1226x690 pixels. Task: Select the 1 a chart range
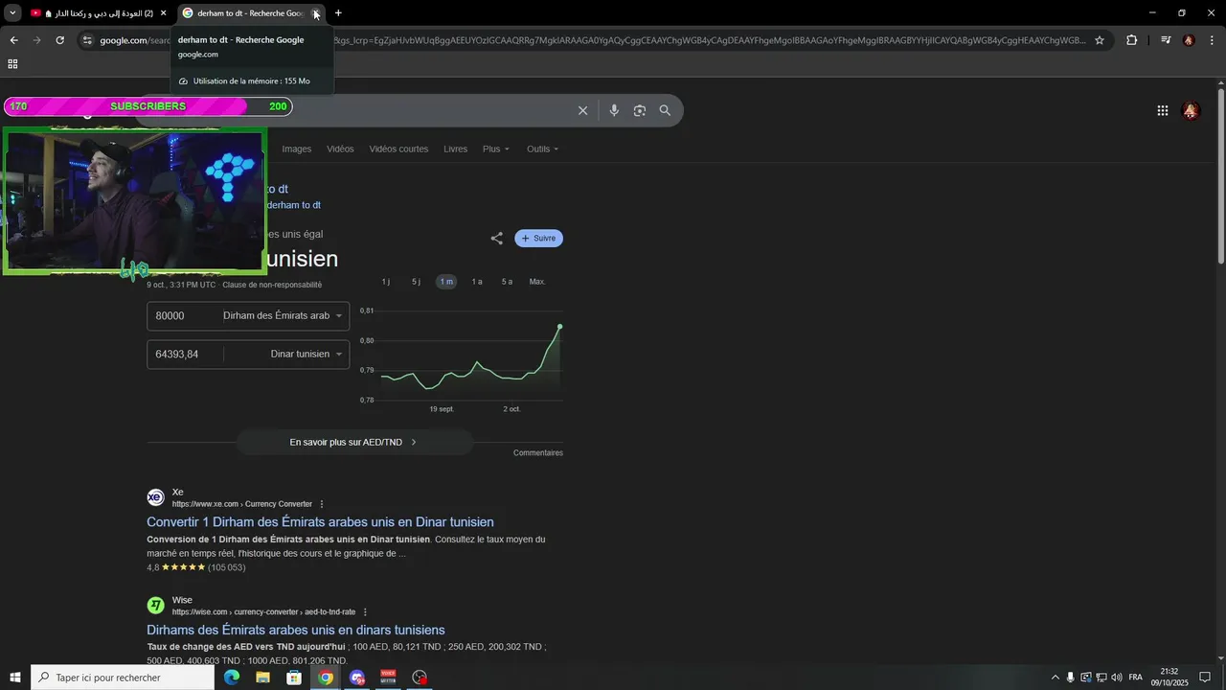(477, 282)
